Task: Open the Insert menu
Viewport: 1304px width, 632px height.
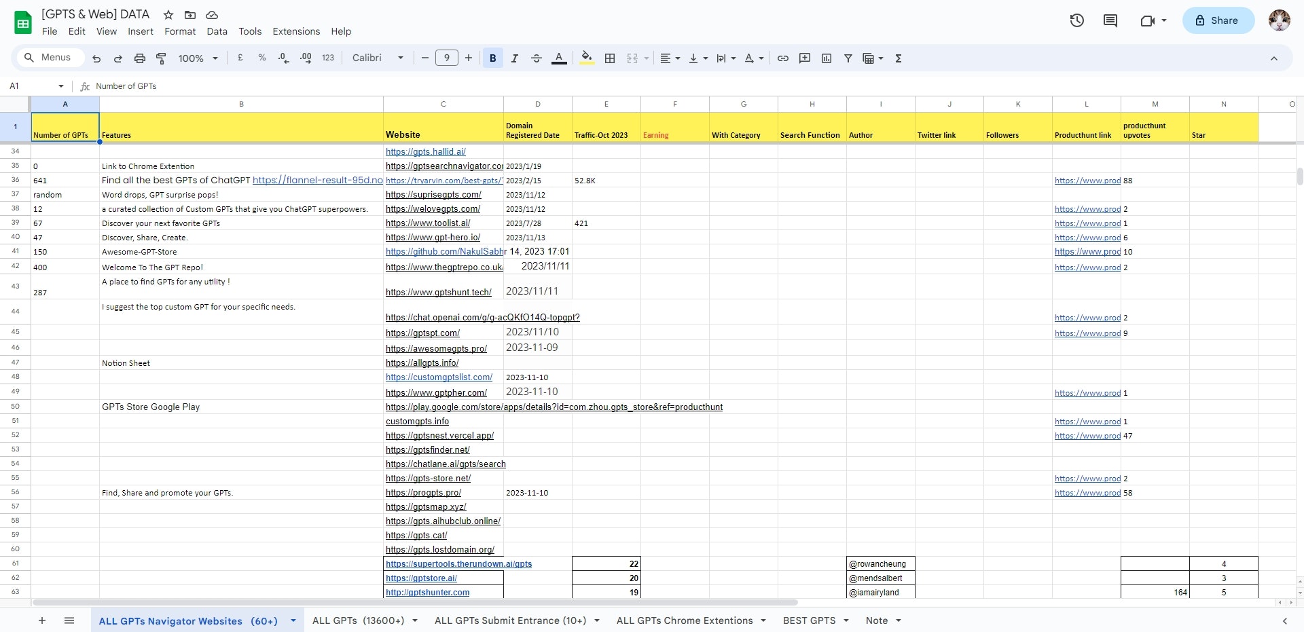Action: coord(141,31)
